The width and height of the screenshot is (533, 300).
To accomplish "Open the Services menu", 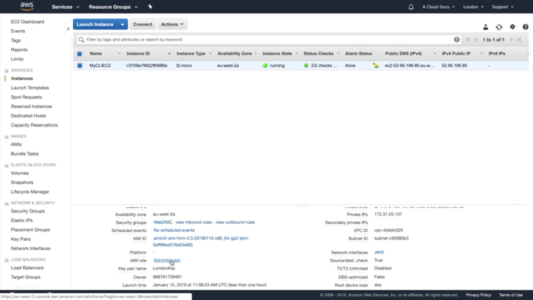I will 65,7.
